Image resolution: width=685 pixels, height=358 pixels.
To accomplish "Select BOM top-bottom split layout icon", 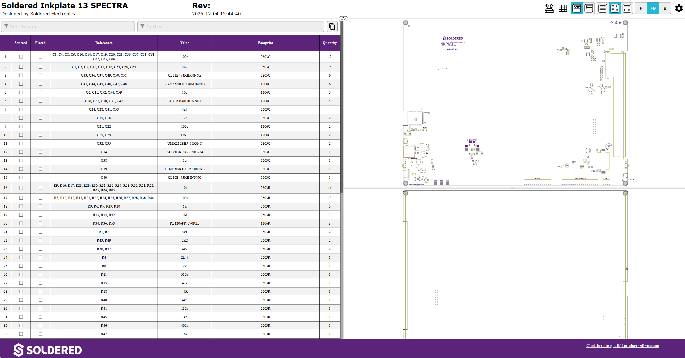I will [x=627, y=8].
